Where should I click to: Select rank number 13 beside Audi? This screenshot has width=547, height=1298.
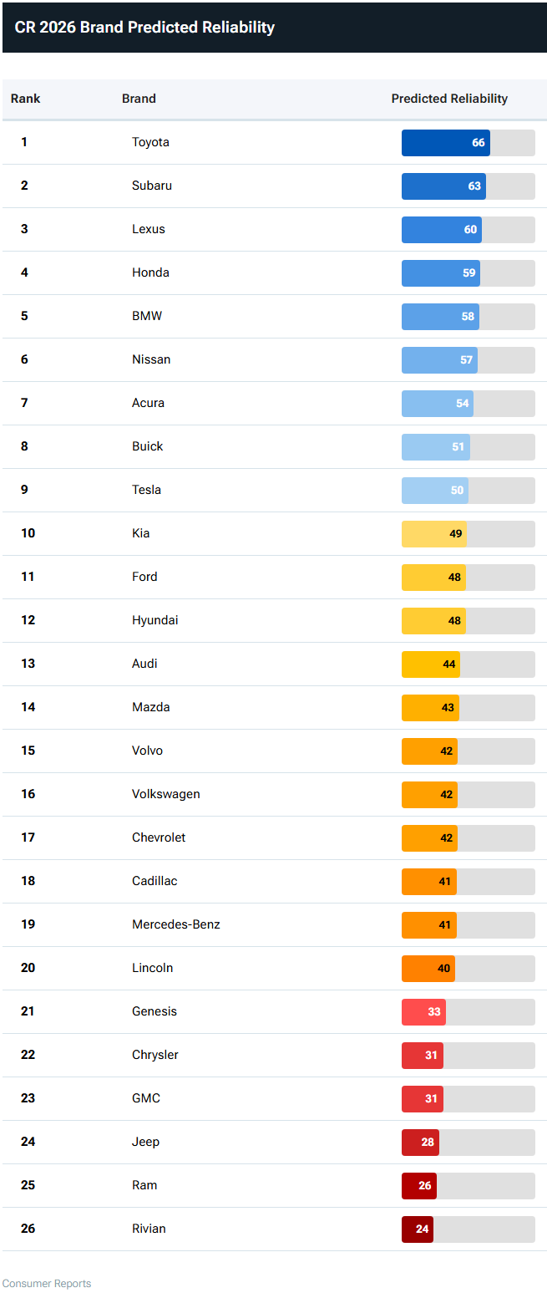click(x=28, y=664)
